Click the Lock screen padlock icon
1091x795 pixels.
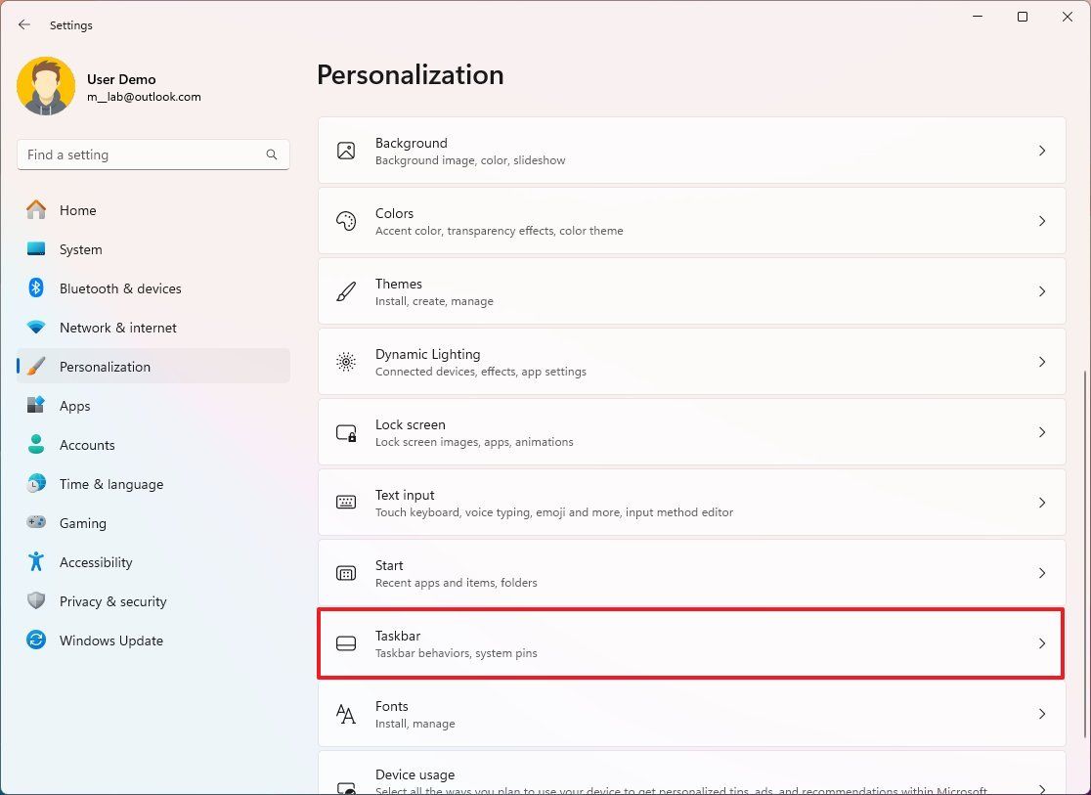coord(346,432)
